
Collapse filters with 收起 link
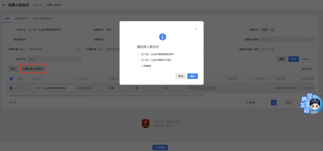pyautogui.click(x=307, y=59)
